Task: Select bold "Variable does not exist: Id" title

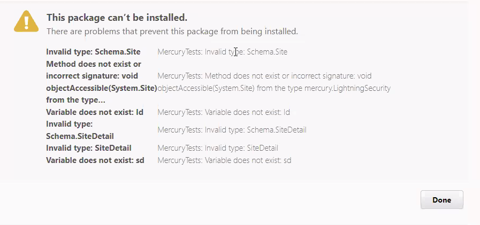Action: click(95, 112)
